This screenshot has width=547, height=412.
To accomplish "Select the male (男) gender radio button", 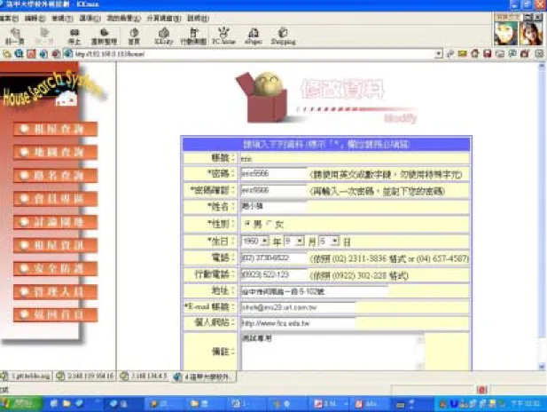I will point(247,224).
